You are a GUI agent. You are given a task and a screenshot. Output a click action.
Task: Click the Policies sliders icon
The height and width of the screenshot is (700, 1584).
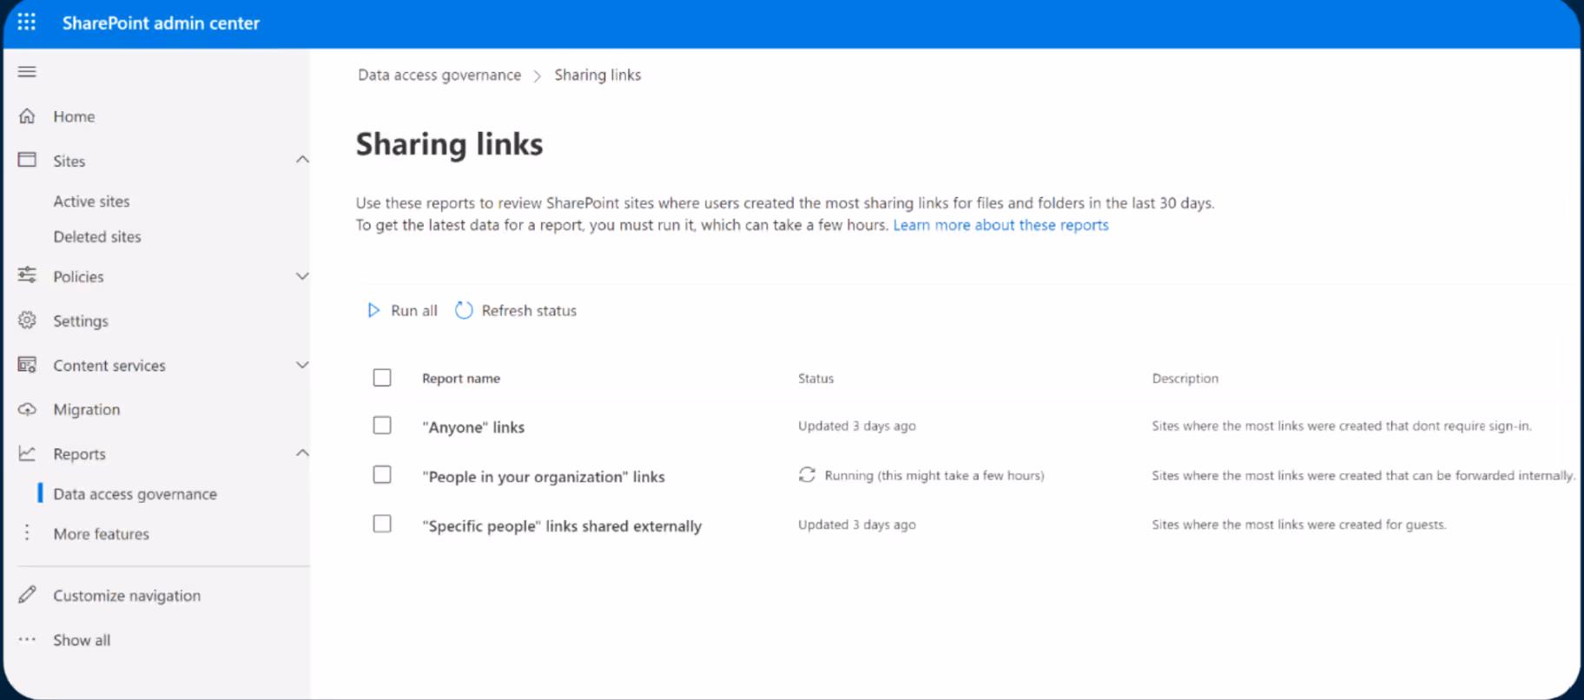[x=27, y=275]
